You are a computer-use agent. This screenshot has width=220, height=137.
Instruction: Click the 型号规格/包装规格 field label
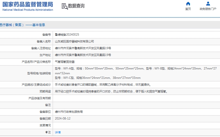coord(39,73)
